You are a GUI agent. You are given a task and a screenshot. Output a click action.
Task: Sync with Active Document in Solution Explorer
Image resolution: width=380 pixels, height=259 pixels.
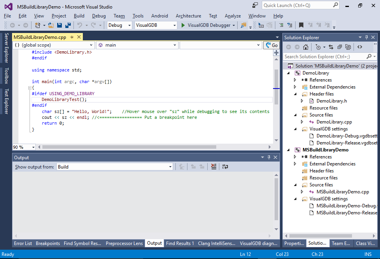coord(331,47)
